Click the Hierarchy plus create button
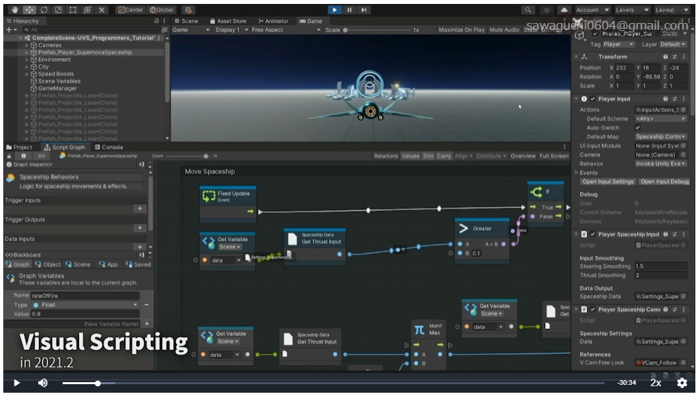Image resolution: width=698 pixels, height=396 pixels. click(9, 30)
